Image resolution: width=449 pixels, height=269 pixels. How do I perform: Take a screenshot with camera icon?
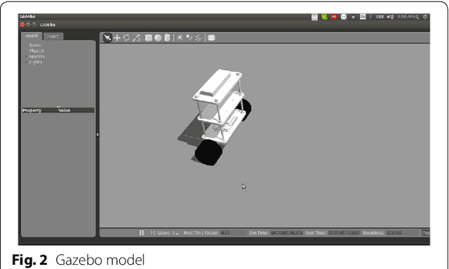211,37
